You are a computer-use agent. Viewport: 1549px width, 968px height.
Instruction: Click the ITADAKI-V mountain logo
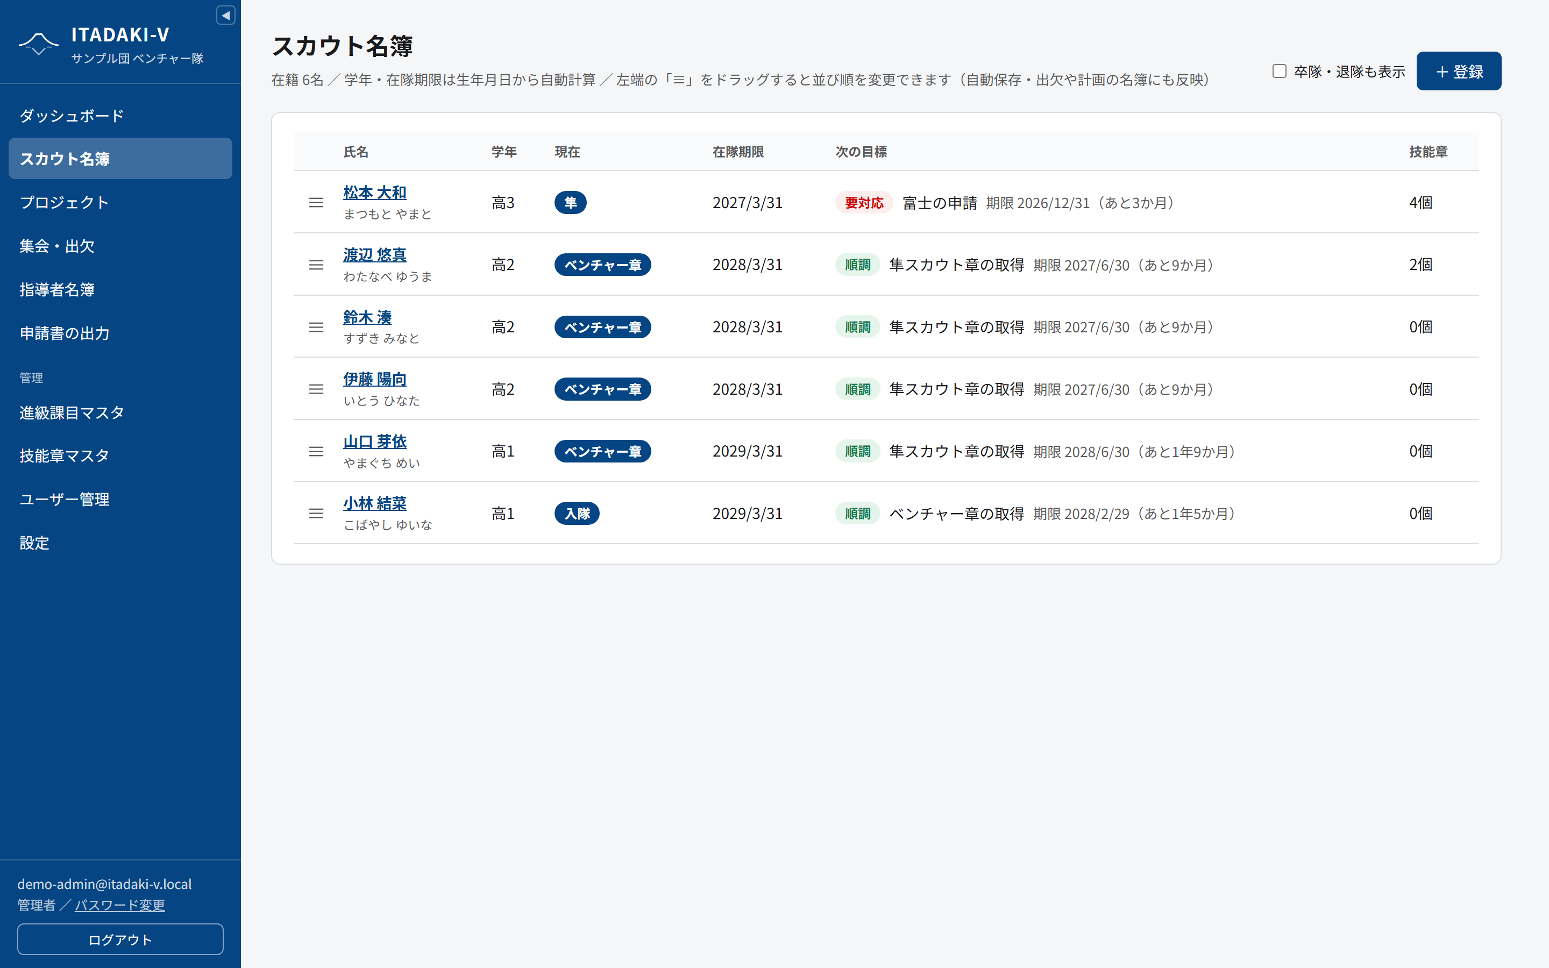coord(38,44)
